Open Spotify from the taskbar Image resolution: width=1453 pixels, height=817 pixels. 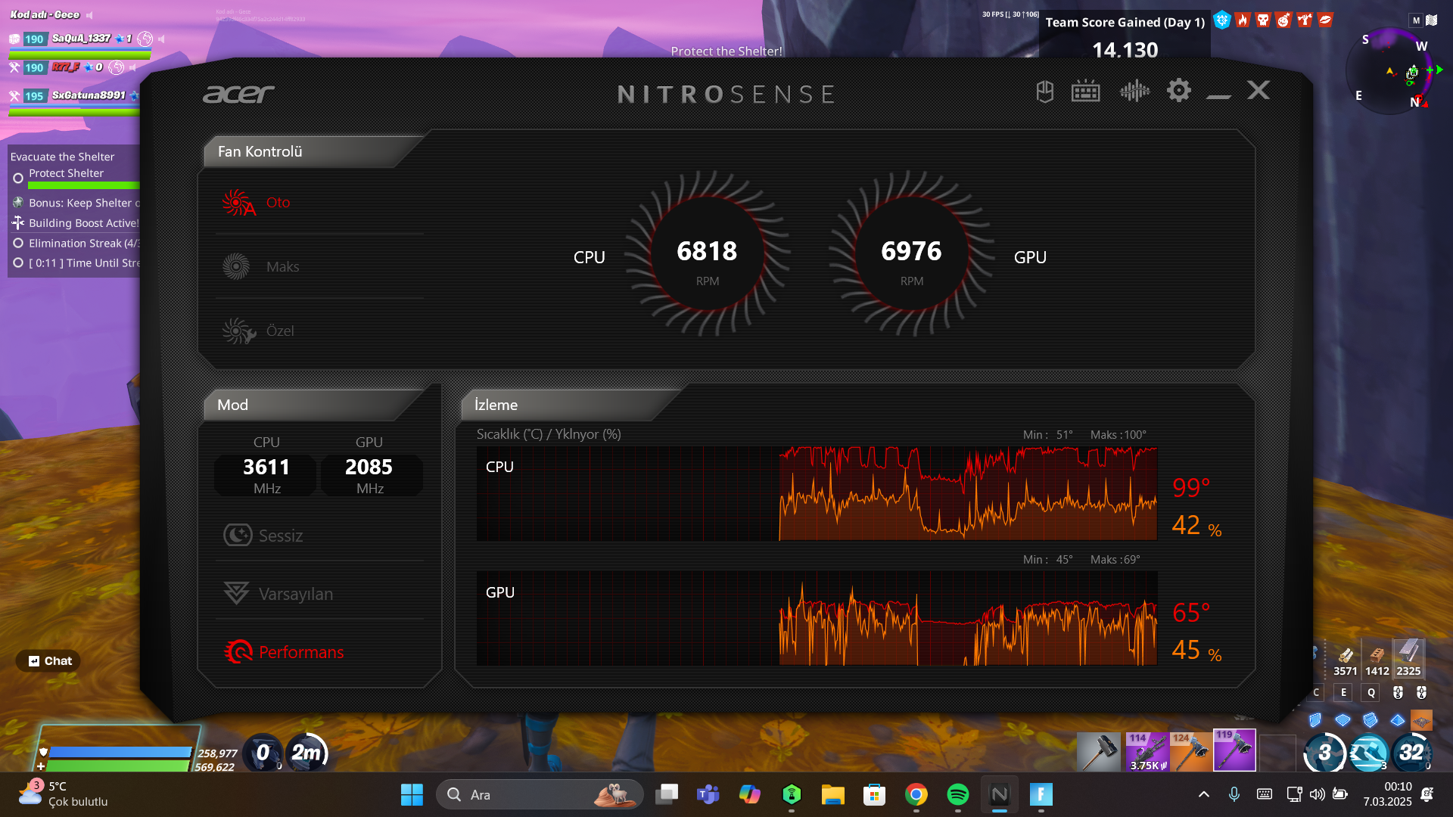coord(957,794)
